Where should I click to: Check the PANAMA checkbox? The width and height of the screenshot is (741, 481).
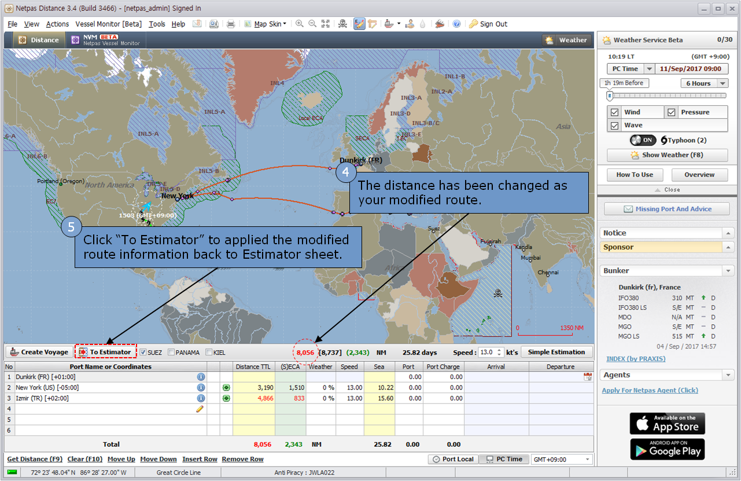click(171, 352)
